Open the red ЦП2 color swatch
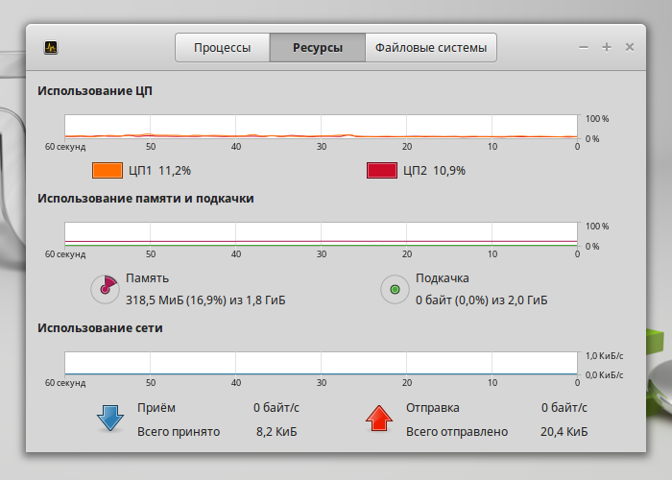Image resolution: width=672 pixels, height=480 pixels. pyautogui.click(x=382, y=171)
